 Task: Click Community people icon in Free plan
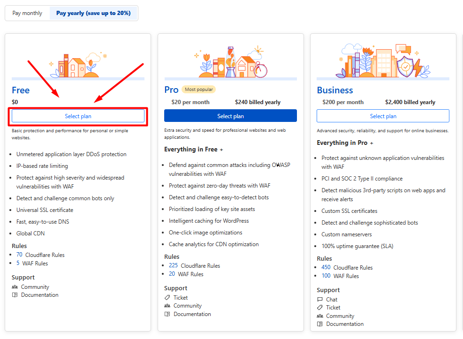coord(15,287)
